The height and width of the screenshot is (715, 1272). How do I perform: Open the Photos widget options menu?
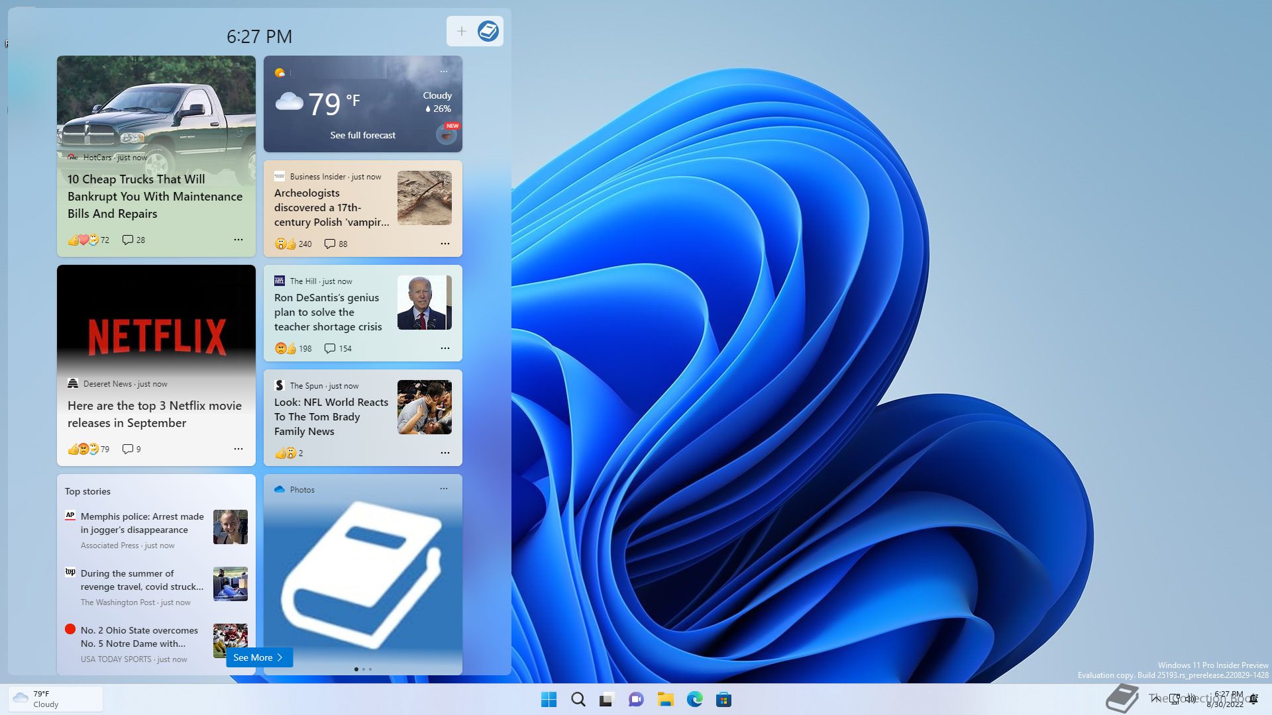pos(444,489)
